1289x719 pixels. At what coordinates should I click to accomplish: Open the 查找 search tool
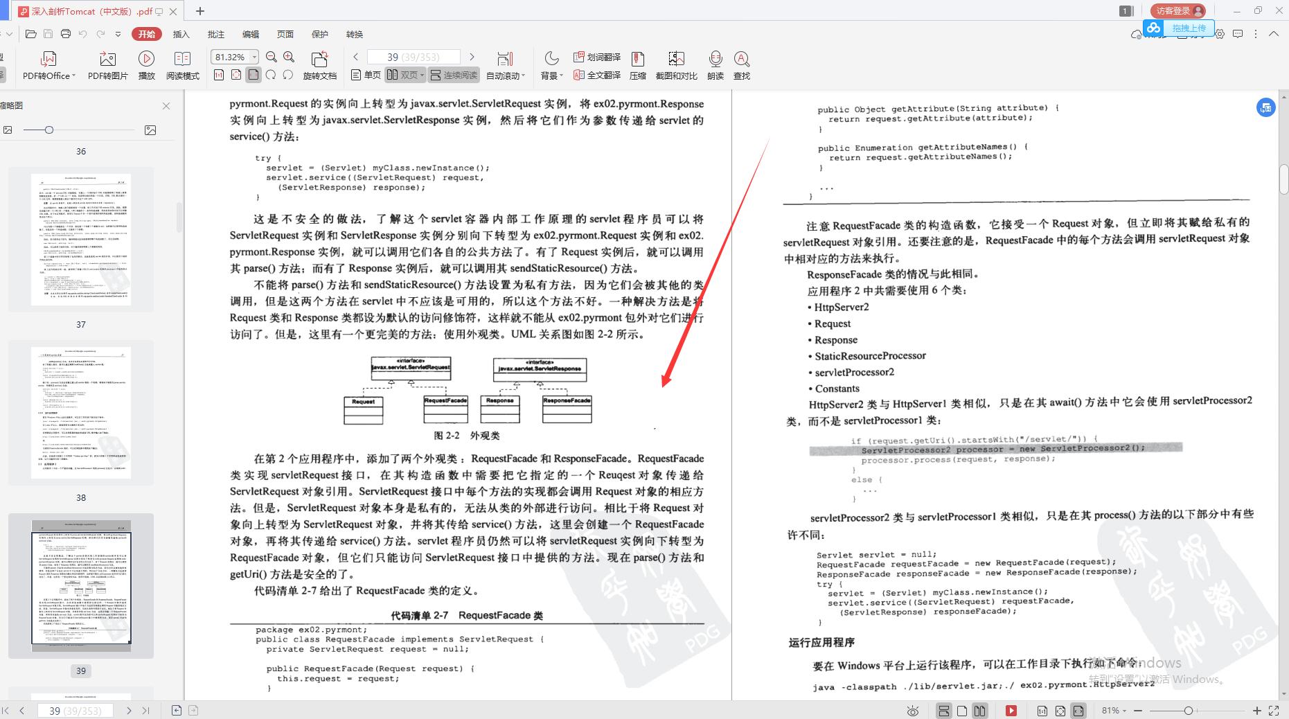pos(742,66)
